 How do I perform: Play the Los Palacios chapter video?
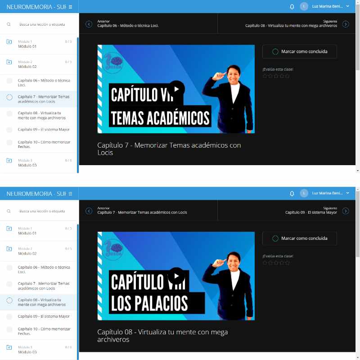pyautogui.click(x=176, y=276)
